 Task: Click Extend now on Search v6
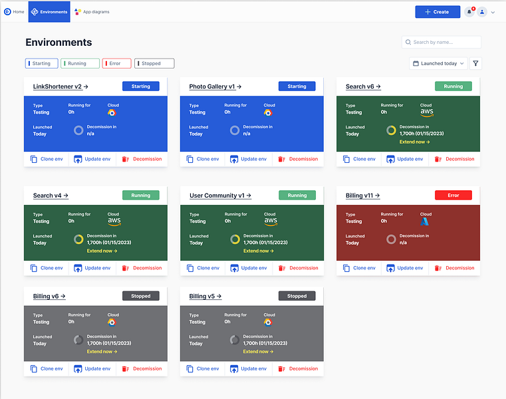point(414,142)
